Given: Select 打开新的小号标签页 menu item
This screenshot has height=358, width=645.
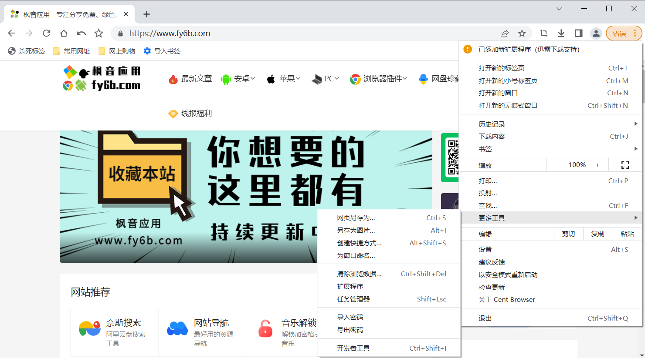Looking at the screenshot, I should 551,80.
